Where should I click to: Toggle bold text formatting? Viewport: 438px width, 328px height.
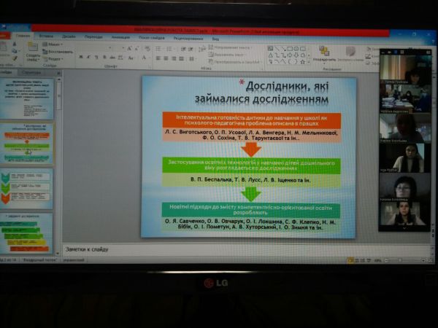(x=80, y=58)
